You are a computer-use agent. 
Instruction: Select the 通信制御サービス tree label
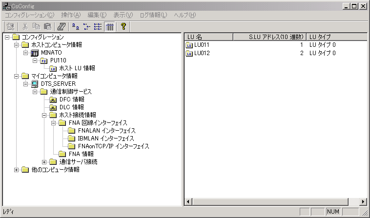pos(71,92)
